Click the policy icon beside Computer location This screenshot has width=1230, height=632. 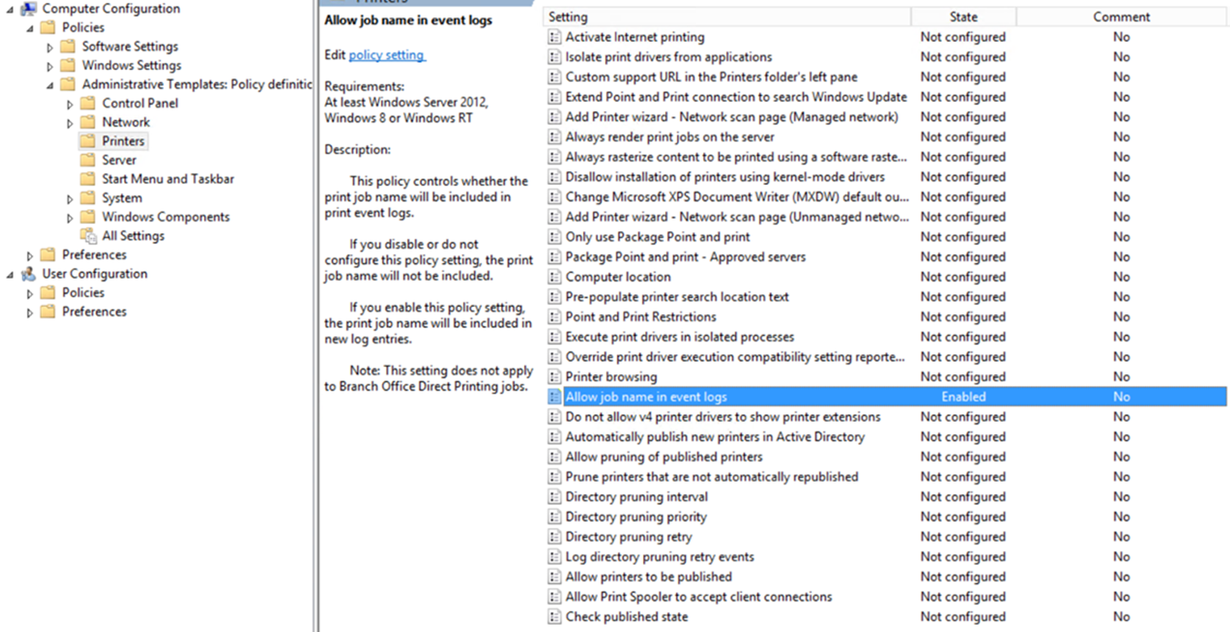(x=554, y=277)
